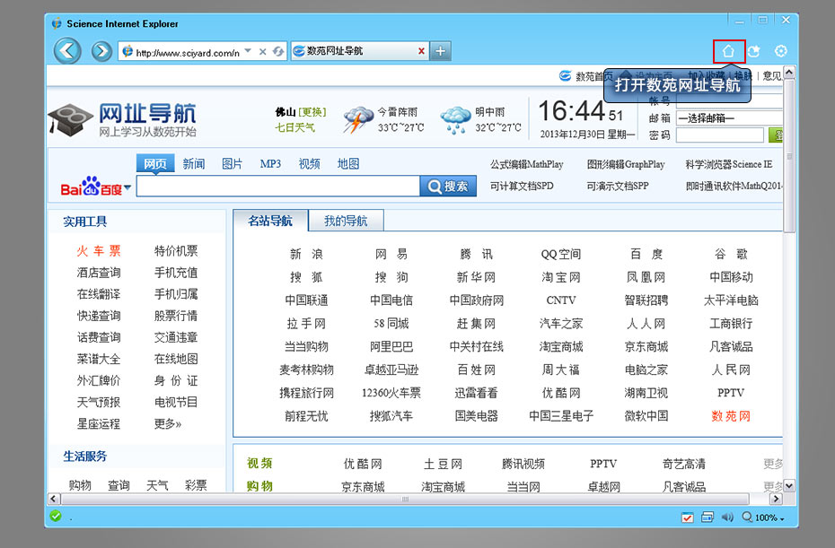Switch to the 新闻 search tab
The height and width of the screenshot is (548, 835).
pyautogui.click(x=194, y=164)
